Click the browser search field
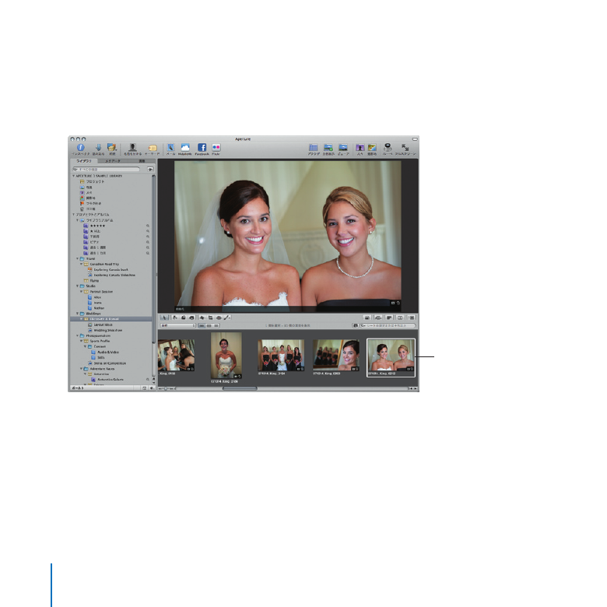Screen dimensions: 607x607 388,325
